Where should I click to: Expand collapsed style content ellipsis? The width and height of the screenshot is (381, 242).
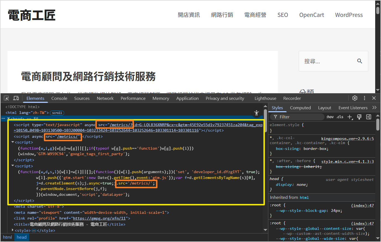(x=34, y=230)
